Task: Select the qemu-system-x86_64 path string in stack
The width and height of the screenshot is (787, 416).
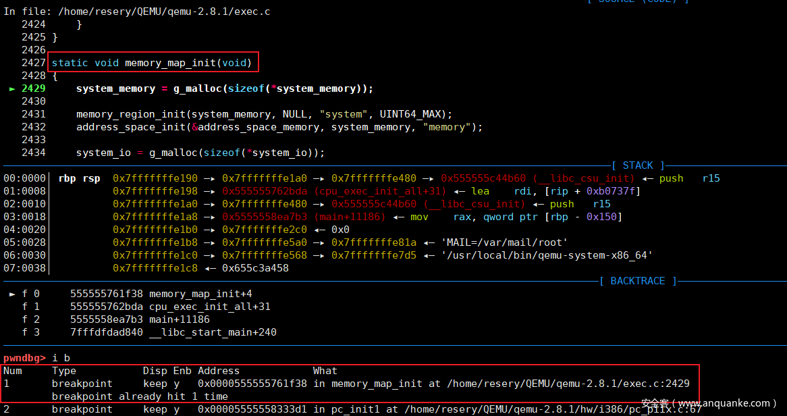Action: (x=547, y=255)
